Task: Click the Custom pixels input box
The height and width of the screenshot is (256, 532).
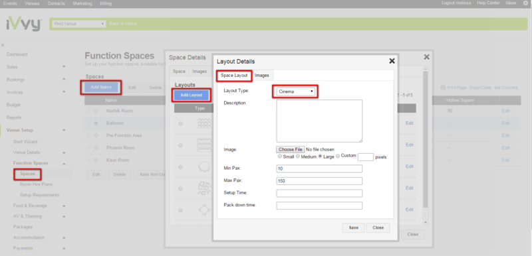Action: 366,157
